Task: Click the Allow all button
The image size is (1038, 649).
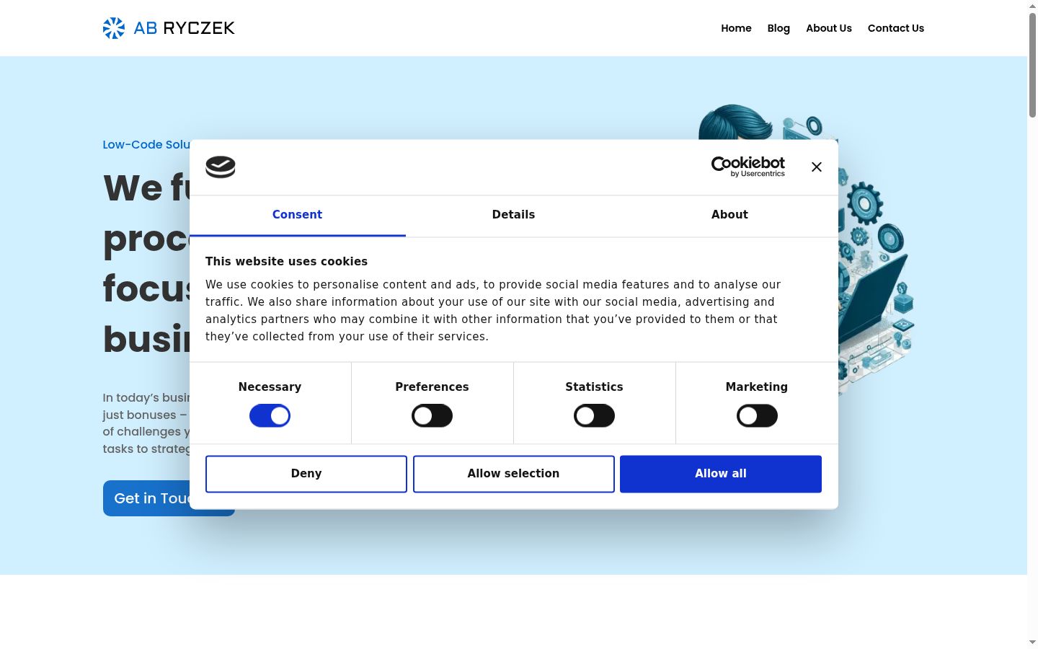Action: coord(721,474)
